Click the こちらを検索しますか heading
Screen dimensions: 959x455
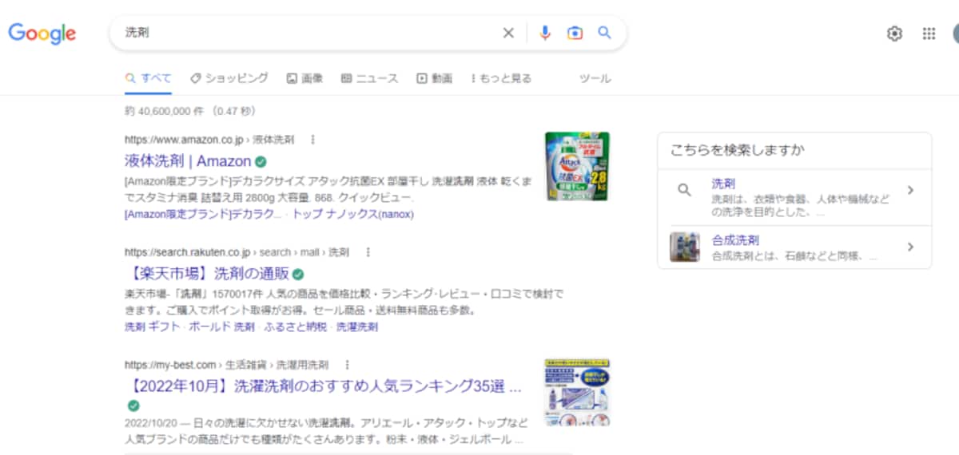click(737, 150)
